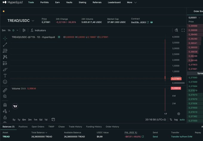Open the Fibonacci retracement tool
This screenshot has width=203, height=141.
(x=5, y=51)
